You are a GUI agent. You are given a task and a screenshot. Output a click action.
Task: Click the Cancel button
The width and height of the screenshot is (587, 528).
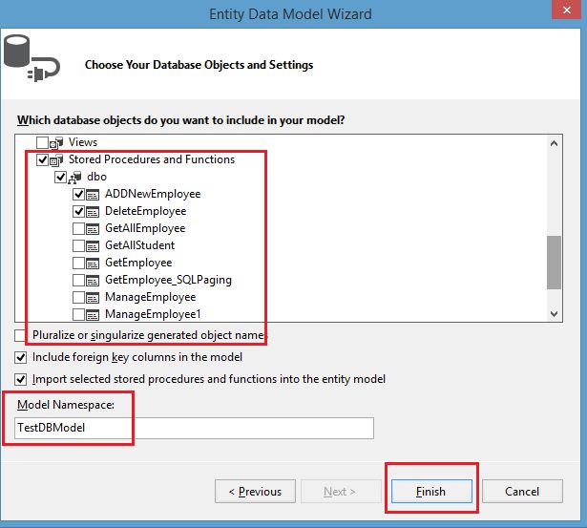click(x=522, y=492)
